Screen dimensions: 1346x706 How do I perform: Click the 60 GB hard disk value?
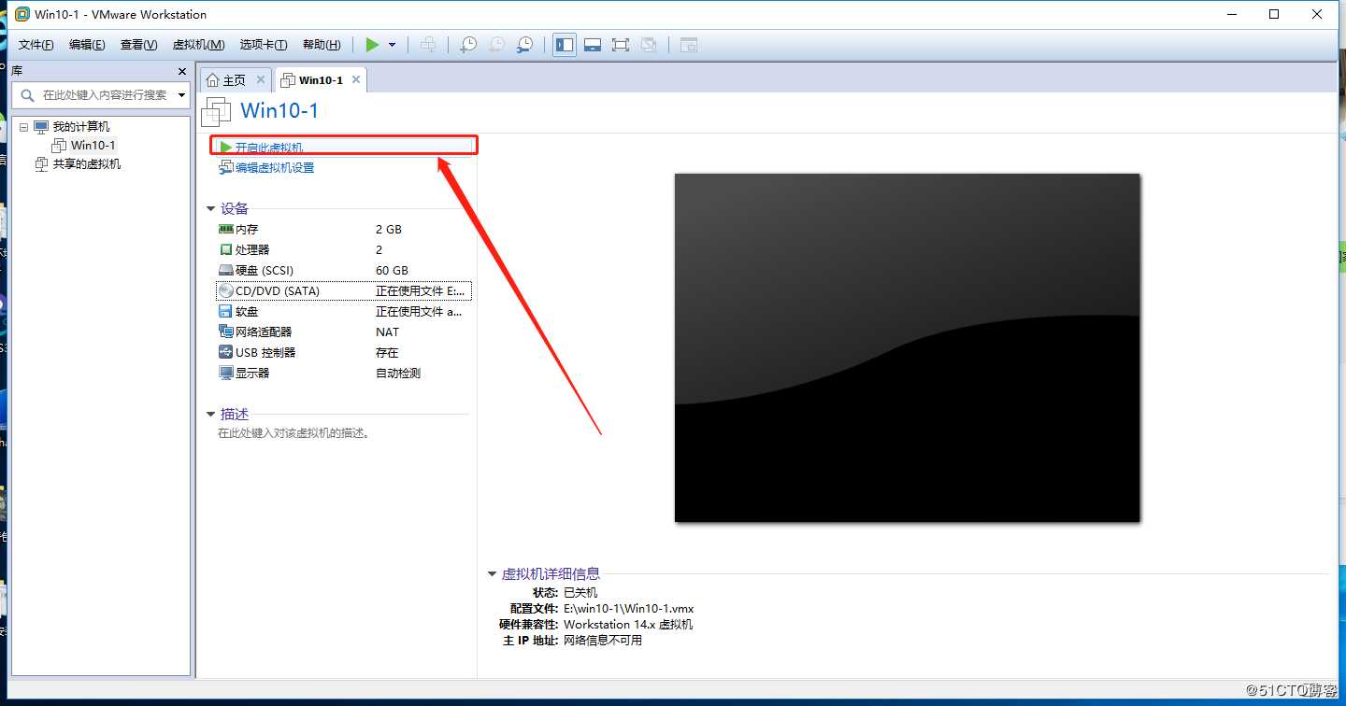pos(393,271)
